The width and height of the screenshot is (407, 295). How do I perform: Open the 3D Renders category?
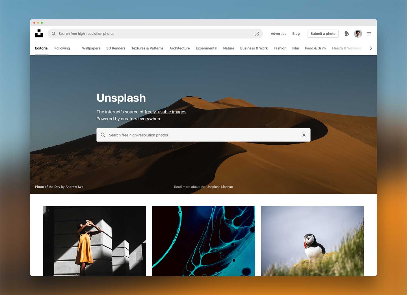(116, 48)
